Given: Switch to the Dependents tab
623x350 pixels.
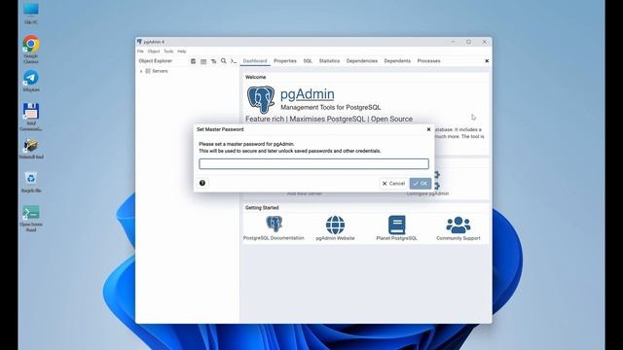Looking at the screenshot, I should tap(397, 61).
